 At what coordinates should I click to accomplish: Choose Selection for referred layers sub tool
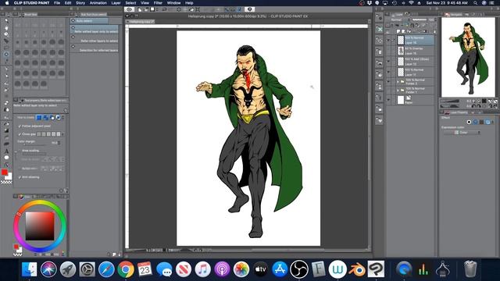(x=94, y=48)
